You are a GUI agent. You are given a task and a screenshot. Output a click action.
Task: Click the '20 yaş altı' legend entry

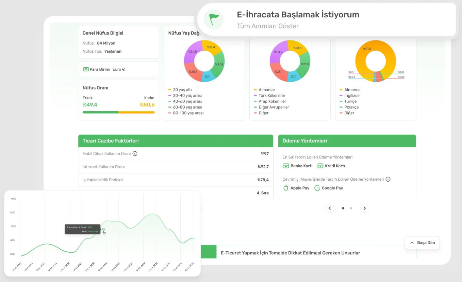coord(180,90)
